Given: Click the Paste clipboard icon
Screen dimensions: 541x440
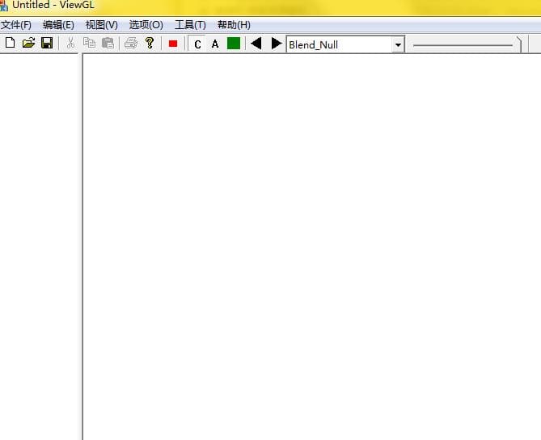Looking at the screenshot, I should tap(108, 43).
